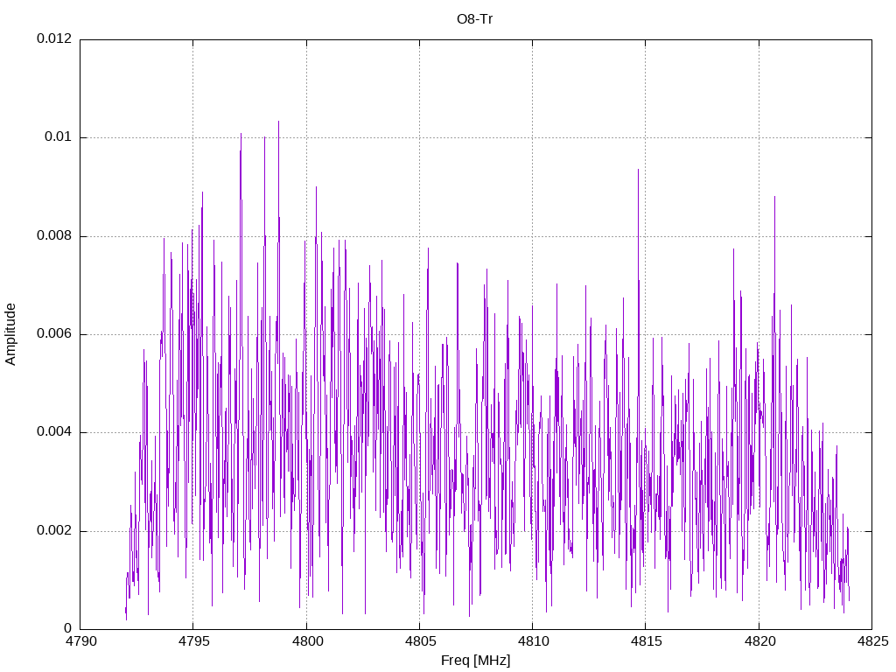Click the x-axis tick value 4795
Screen dimensions: 896x672
pyautogui.click(x=193, y=641)
